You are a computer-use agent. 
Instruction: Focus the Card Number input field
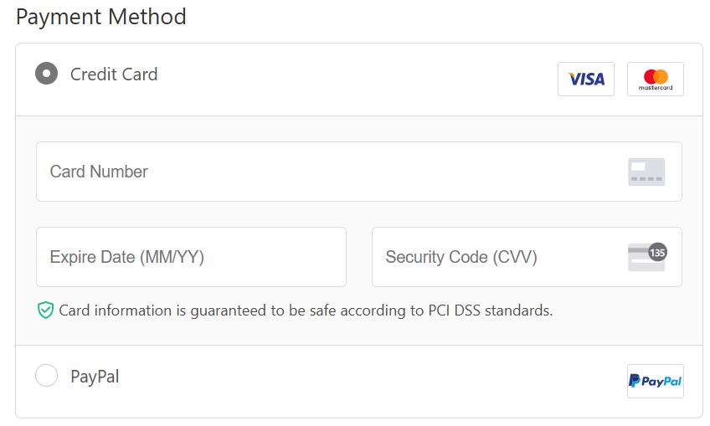pyautogui.click(x=359, y=172)
